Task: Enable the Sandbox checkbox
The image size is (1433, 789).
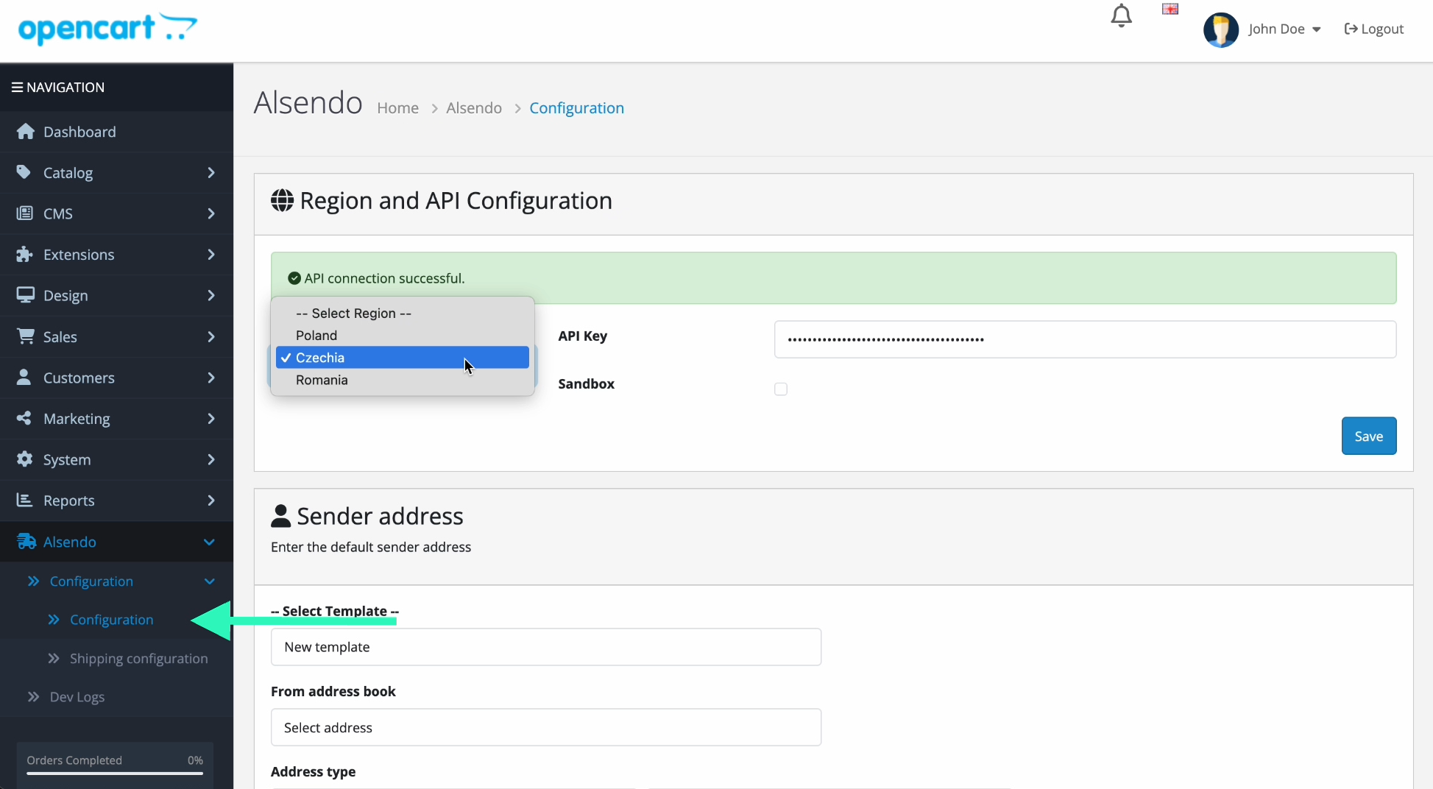Action: coord(781,389)
